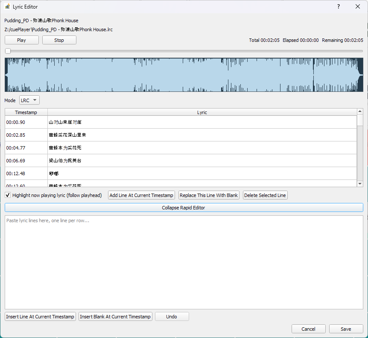368x338 pixels.
Task: Click the Lyric Editor title bar icon
Action: [x=6, y=6]
